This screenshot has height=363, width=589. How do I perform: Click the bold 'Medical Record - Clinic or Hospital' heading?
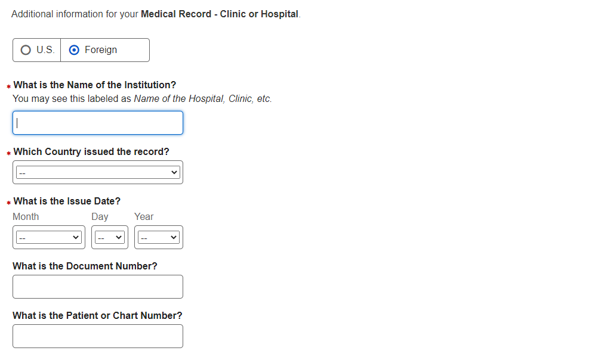click(220, 14)
